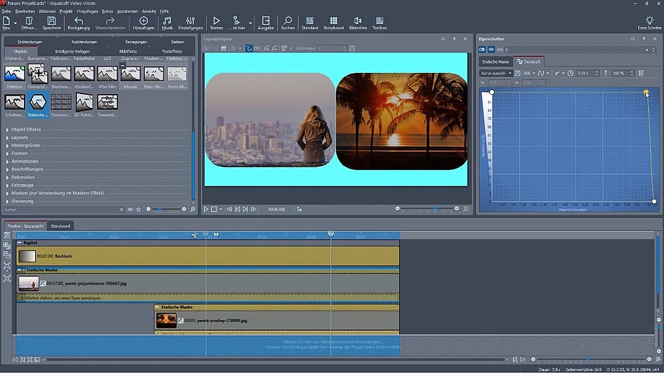The height and width of the screenshot is (373, 664).
Task: Open the Texteffekte tab
Action: tap(172, 51)
